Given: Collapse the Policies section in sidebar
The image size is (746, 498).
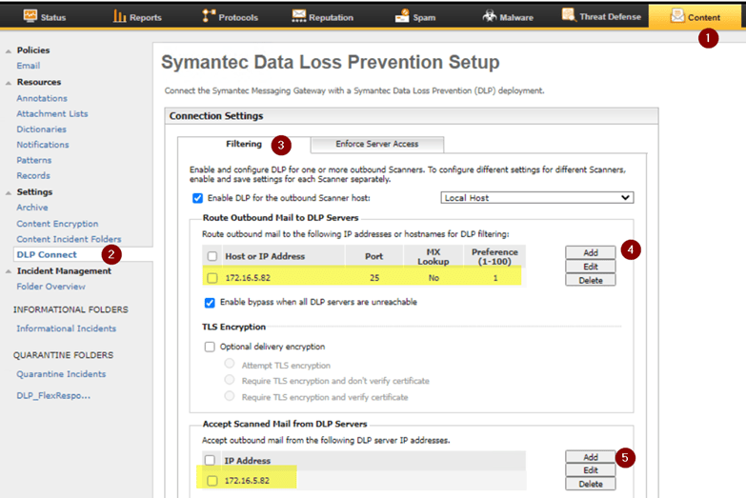Looking at the screenshot, I should 9,50.
